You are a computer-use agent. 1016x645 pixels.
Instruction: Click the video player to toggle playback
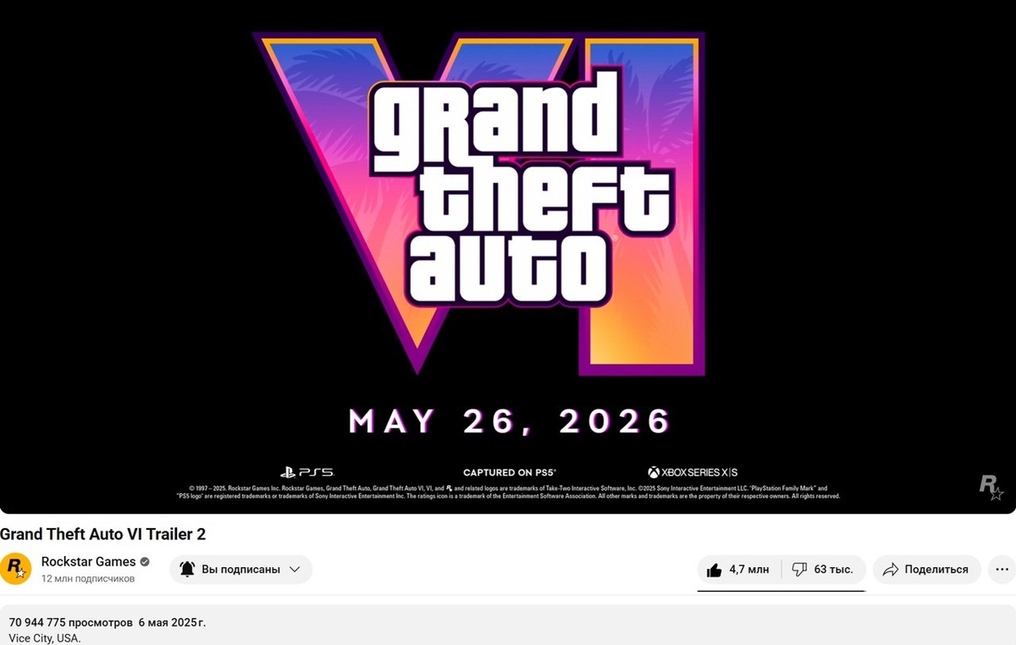[508, 256]
